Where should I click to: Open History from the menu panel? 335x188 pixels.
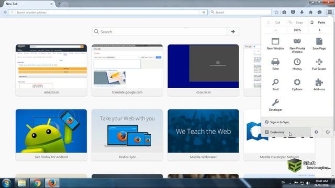[x=297, y=64]
